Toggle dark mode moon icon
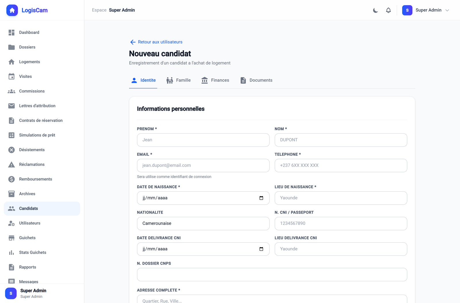Image resolution: width=460 pixels, height=303 pixels. click(x=375, y=10)
